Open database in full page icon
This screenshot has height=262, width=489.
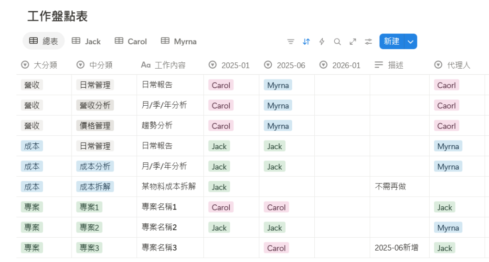(353, 41)
